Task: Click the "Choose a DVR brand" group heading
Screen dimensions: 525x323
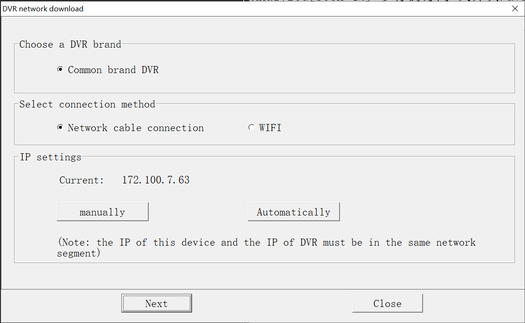Action: [x=70, y=44]
